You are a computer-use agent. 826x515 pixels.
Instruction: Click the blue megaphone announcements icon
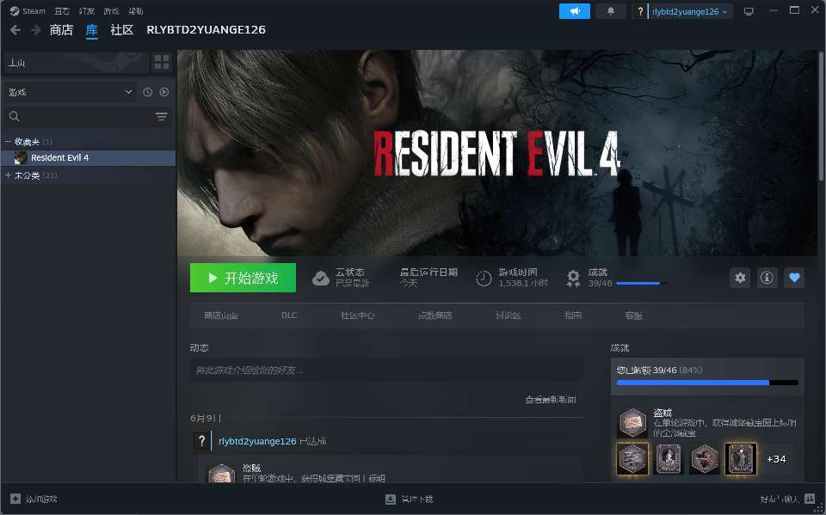(575, 11)
